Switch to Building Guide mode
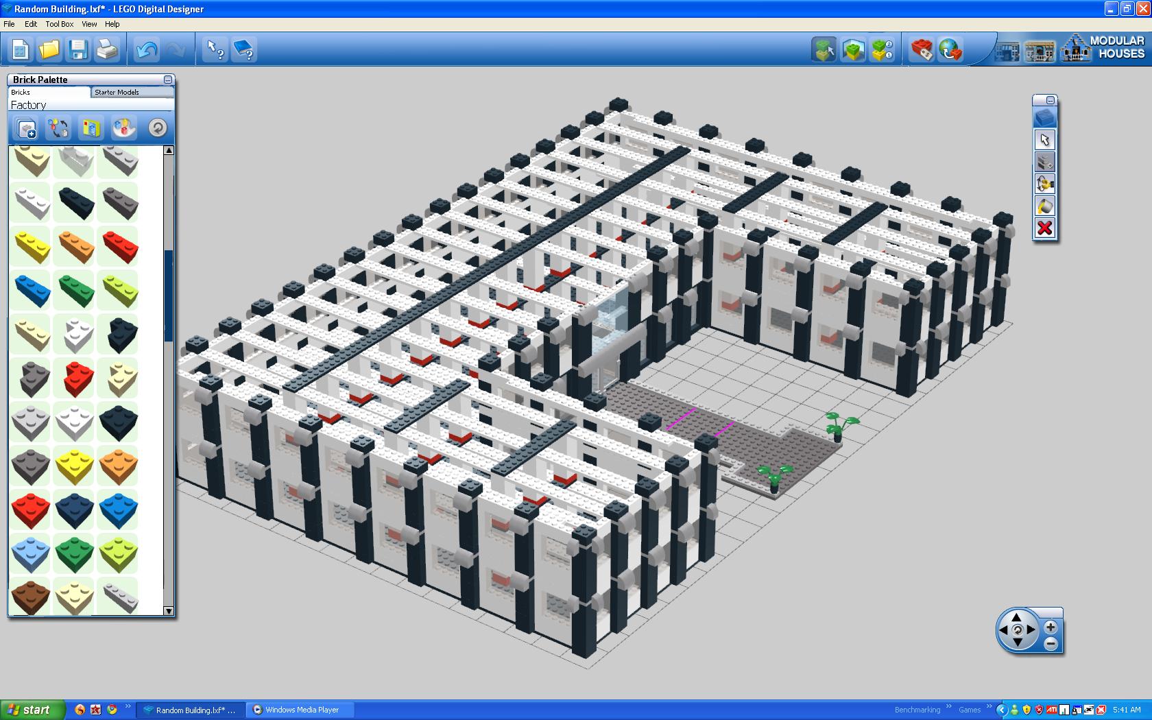This screenshot has width=1152, height=720. (883, 49)
